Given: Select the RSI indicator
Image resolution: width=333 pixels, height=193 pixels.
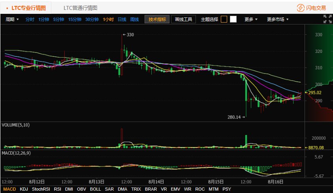Looking at the screenshot, I should point(57,189).
